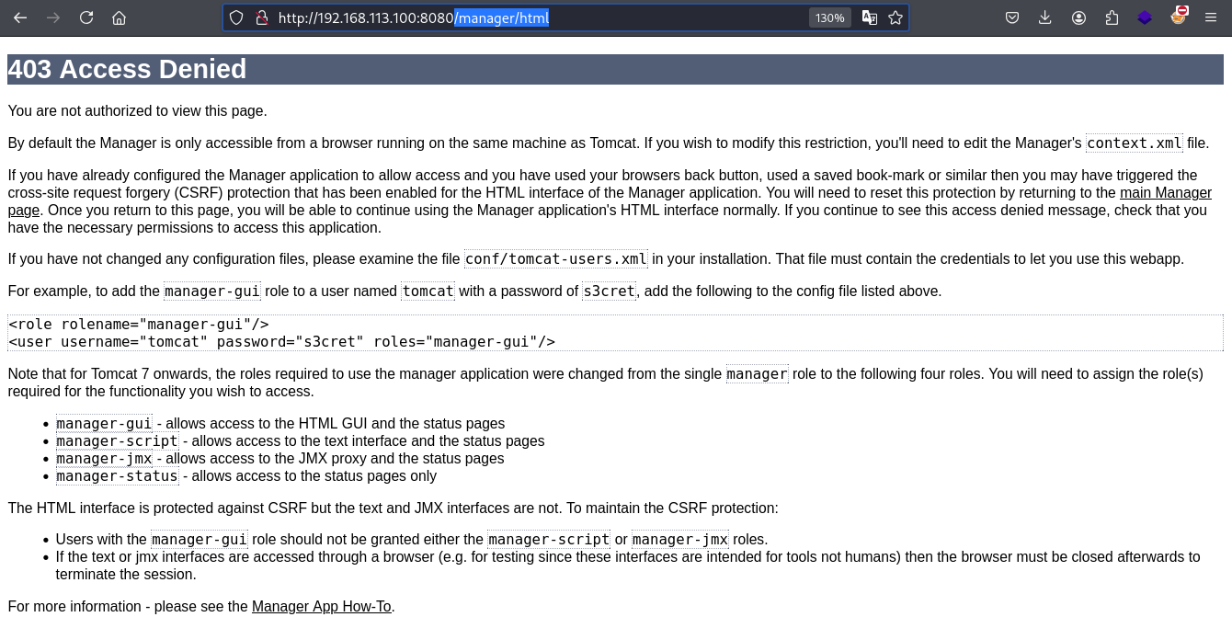Click the shield tracking protection icon

point(236,17)
